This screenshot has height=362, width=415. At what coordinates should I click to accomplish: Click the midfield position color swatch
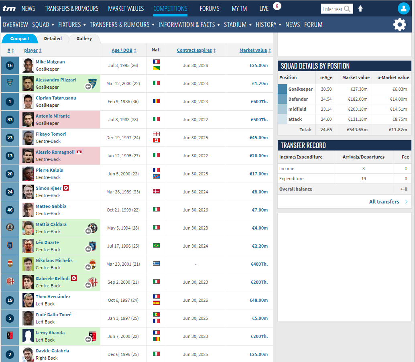[282, 109]
